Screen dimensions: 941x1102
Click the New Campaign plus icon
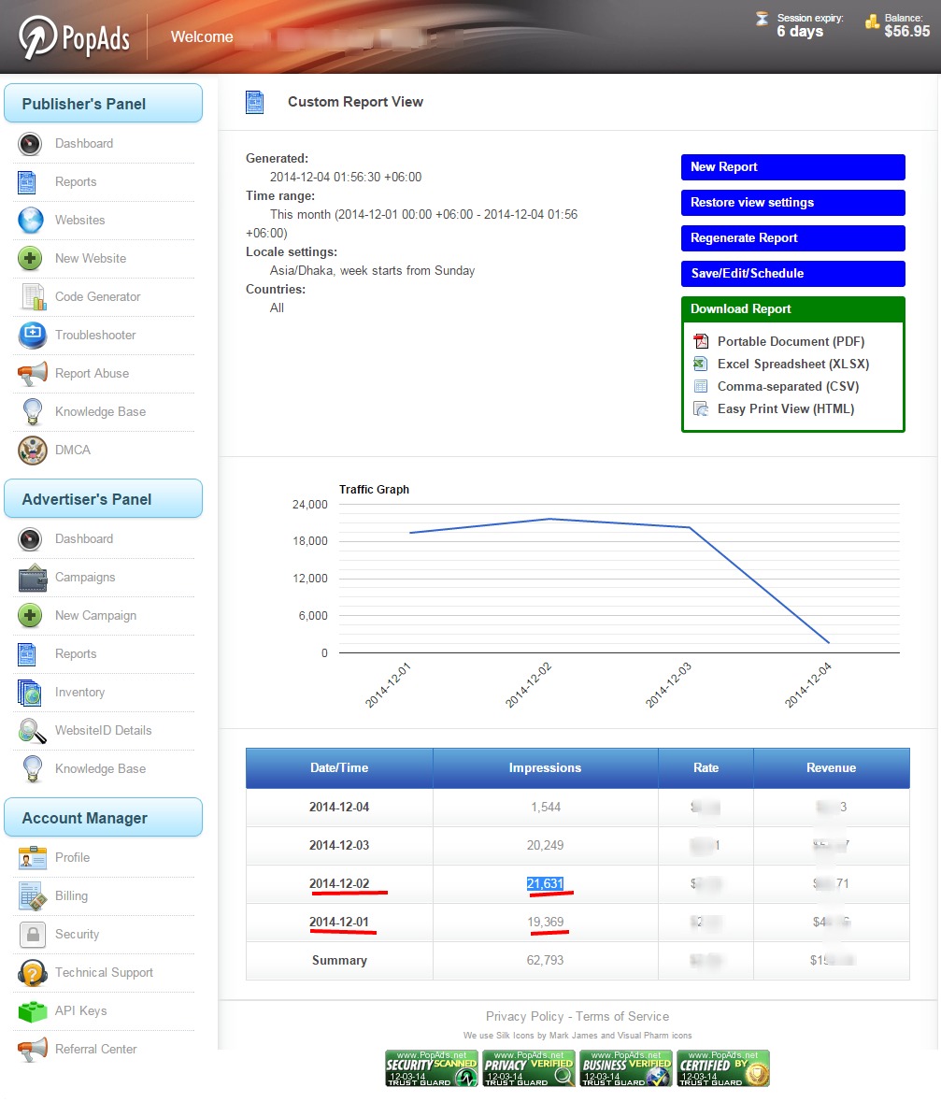coord(30,616)
